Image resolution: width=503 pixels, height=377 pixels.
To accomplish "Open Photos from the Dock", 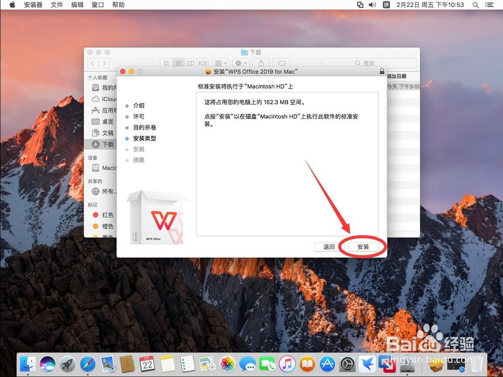I will (x=227, y=364).
